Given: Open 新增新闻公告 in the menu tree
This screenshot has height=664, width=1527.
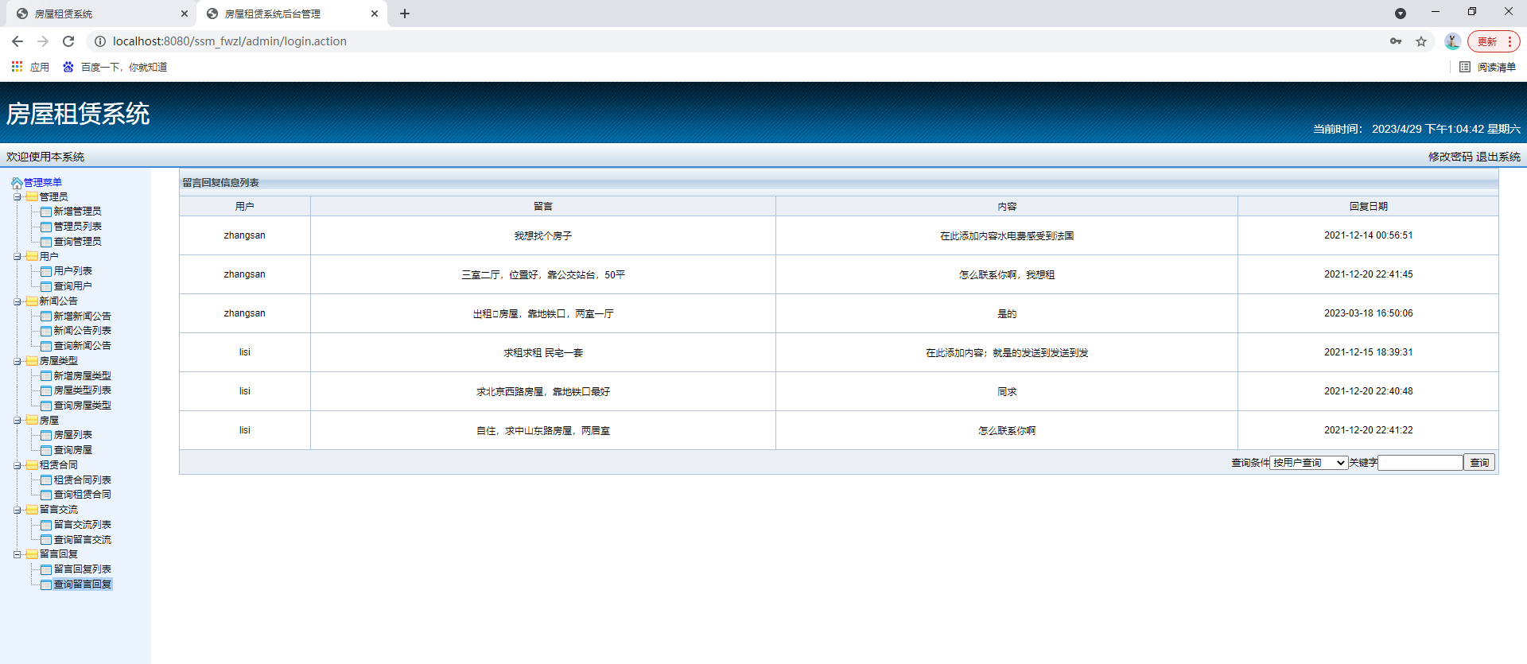Looking at the screenshot, I should (82, 316).
